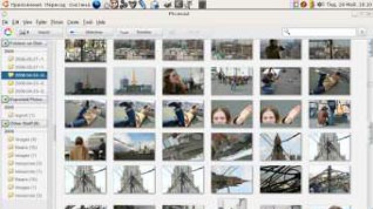Open the Folder menu
The image size is (373, 209).
pos(41,22)
